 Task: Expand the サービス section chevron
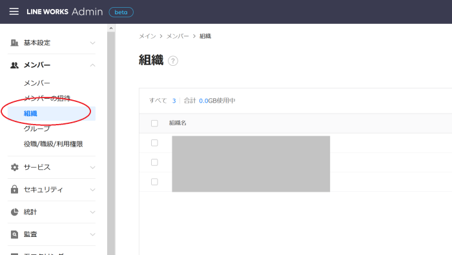coord(92,167)
